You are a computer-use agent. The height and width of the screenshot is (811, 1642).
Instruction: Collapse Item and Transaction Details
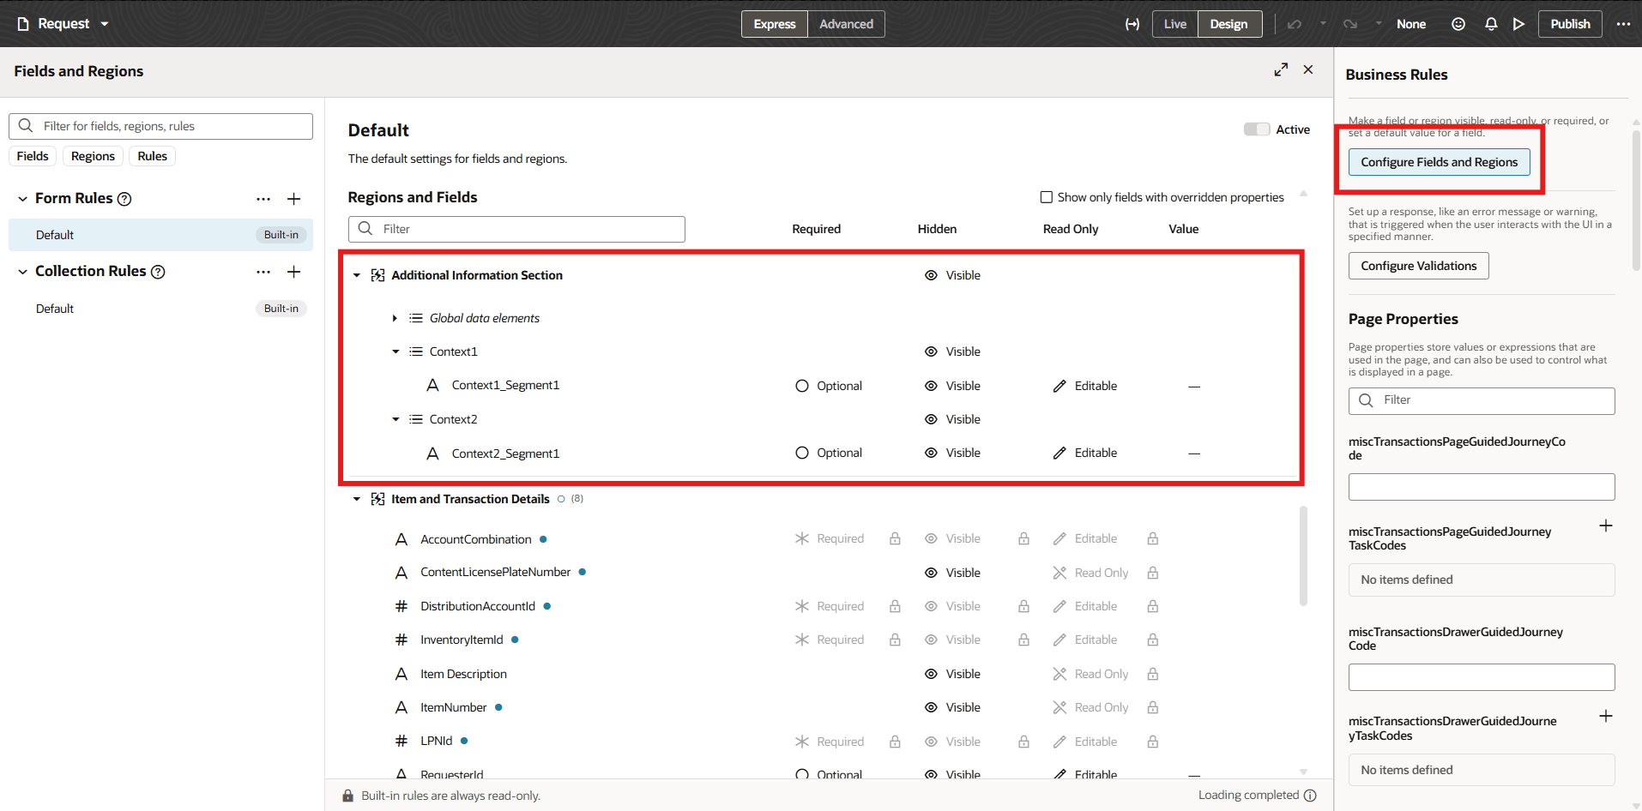pyautogui.click(x=357, y=499)
